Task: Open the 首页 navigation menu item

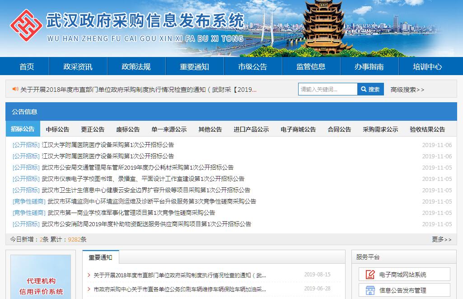Action: click(x=27, y=66)
